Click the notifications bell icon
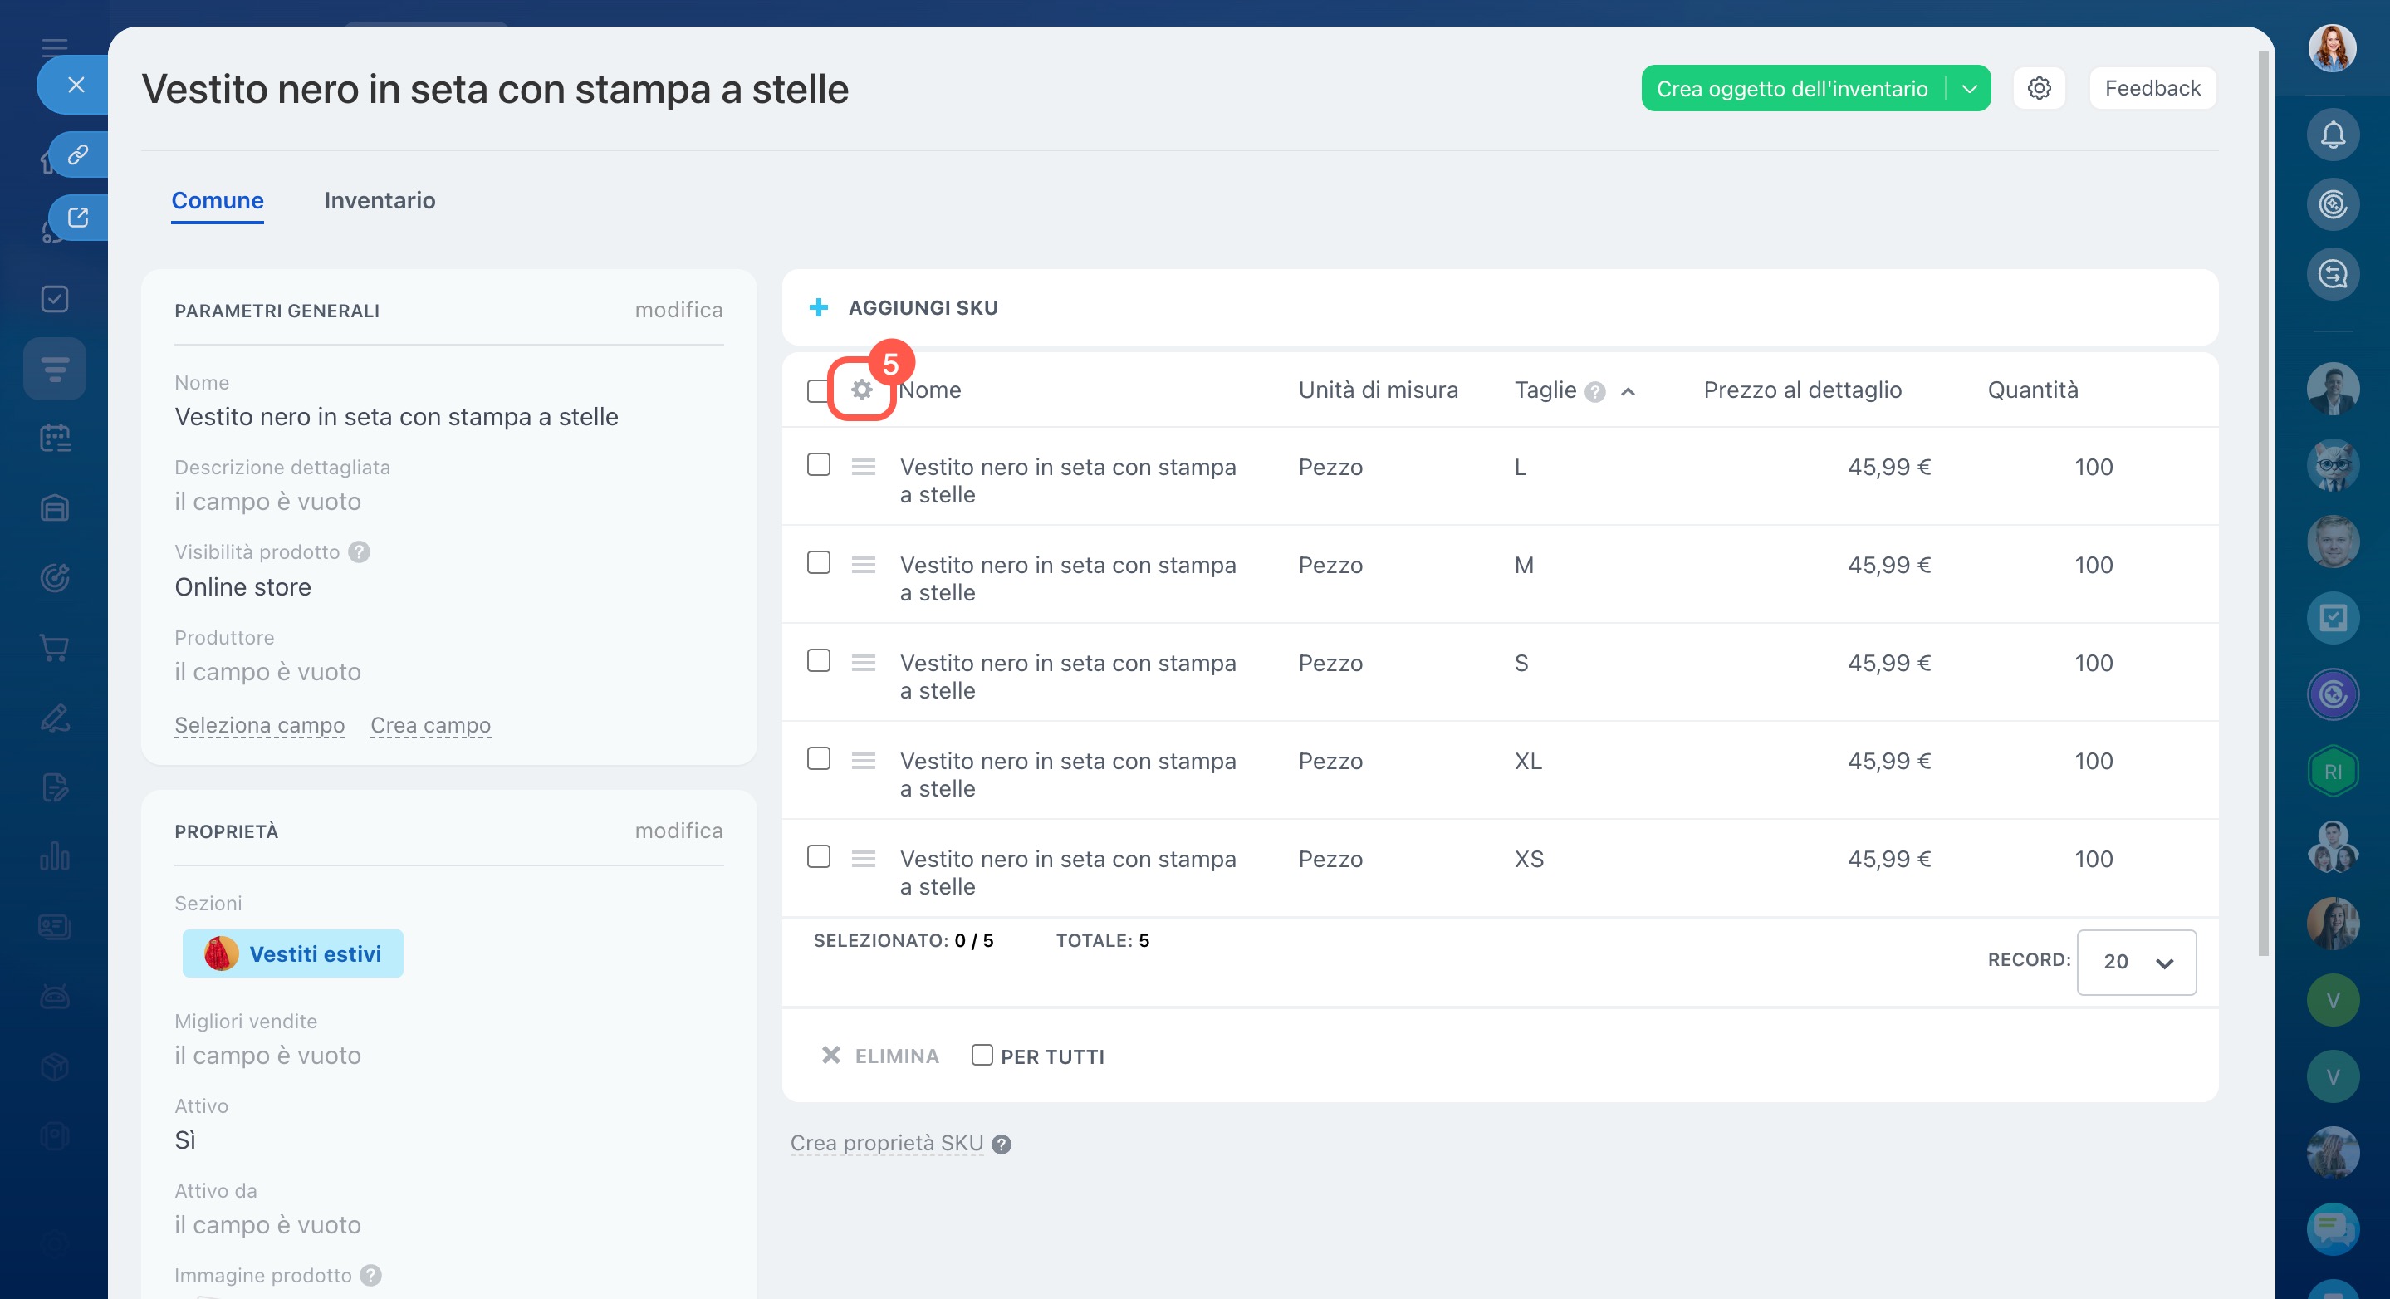 point(2333,135)
